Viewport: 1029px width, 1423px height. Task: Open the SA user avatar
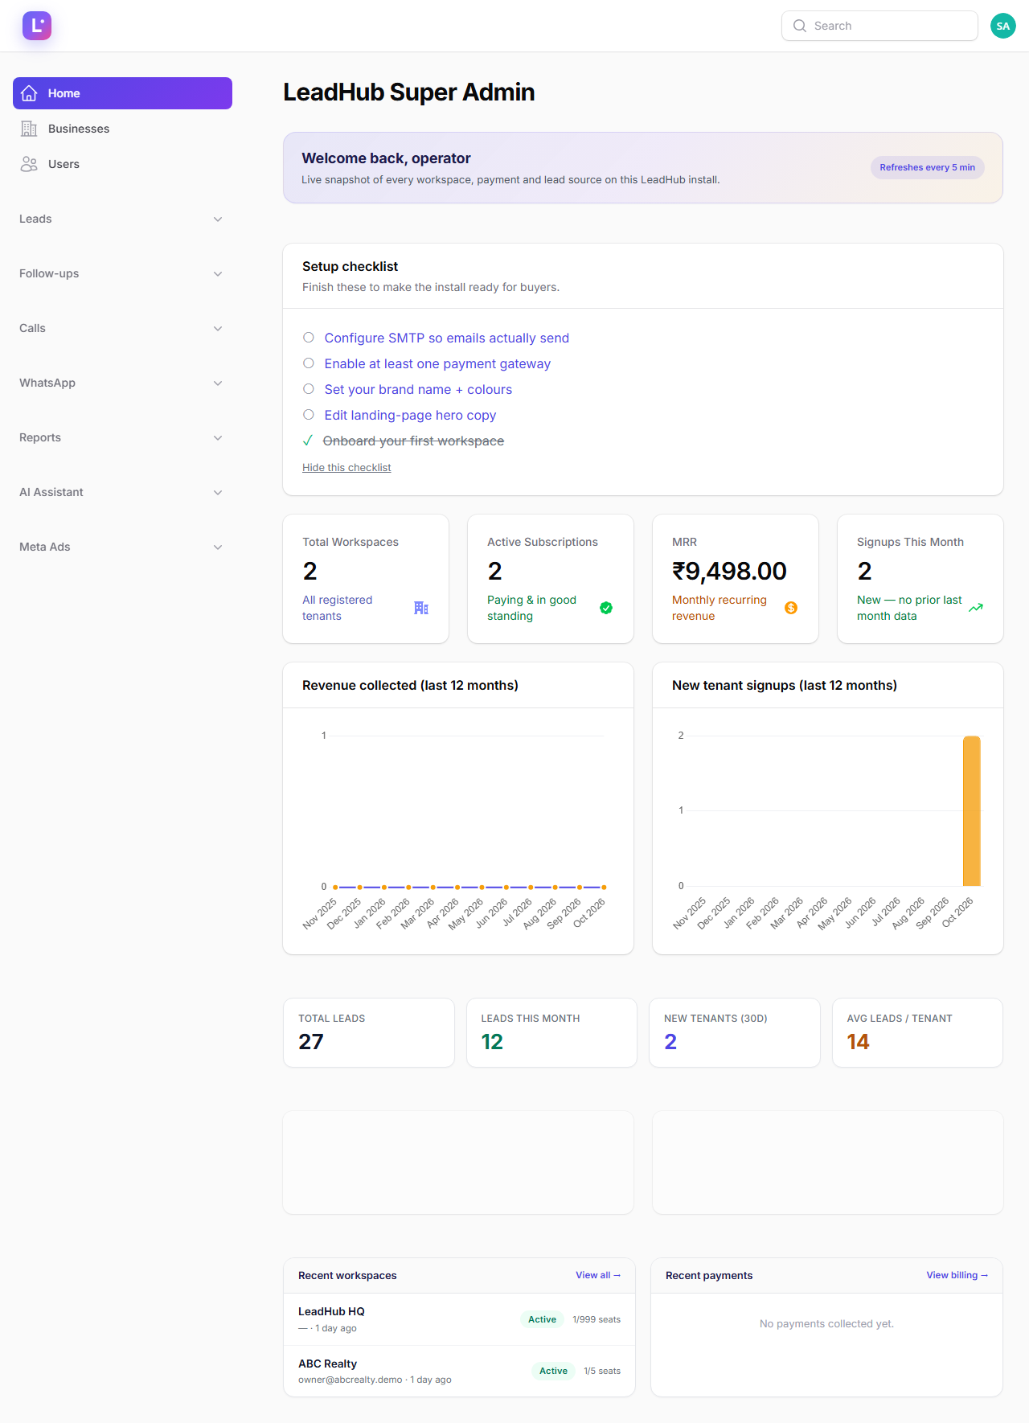pos(1002,26)
